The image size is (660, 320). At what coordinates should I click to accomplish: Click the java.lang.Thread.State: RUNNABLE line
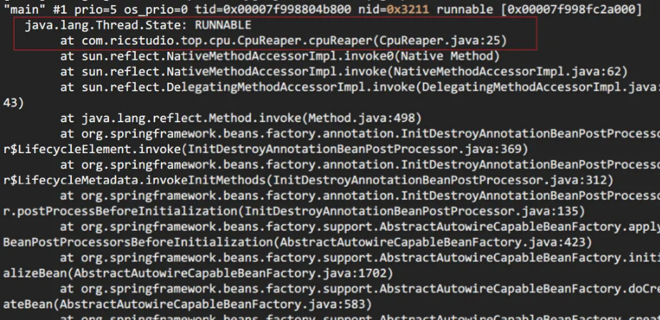(x=139, y=25)
